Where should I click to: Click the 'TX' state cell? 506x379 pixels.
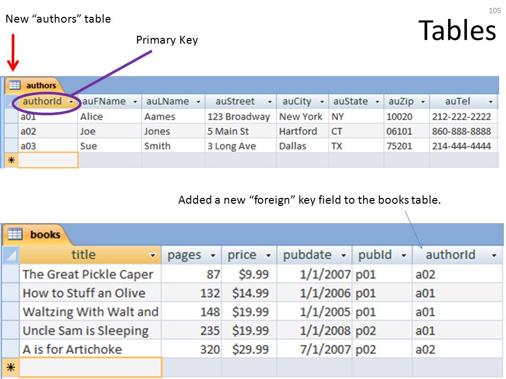(356, 146)
